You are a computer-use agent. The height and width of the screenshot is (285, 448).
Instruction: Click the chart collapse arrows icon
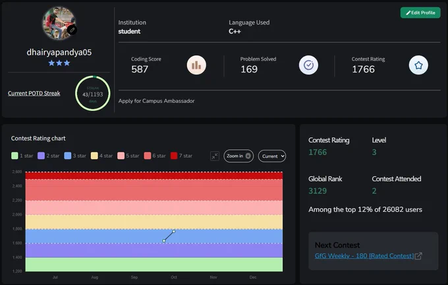pos(215,156)
